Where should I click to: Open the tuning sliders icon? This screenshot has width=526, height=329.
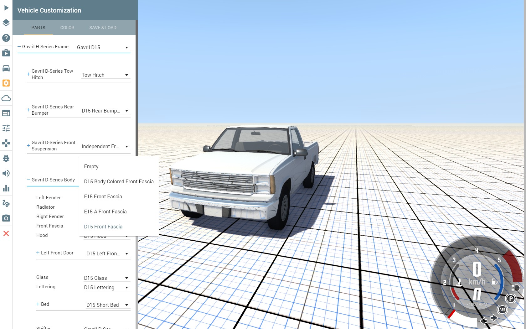point(6,128)
